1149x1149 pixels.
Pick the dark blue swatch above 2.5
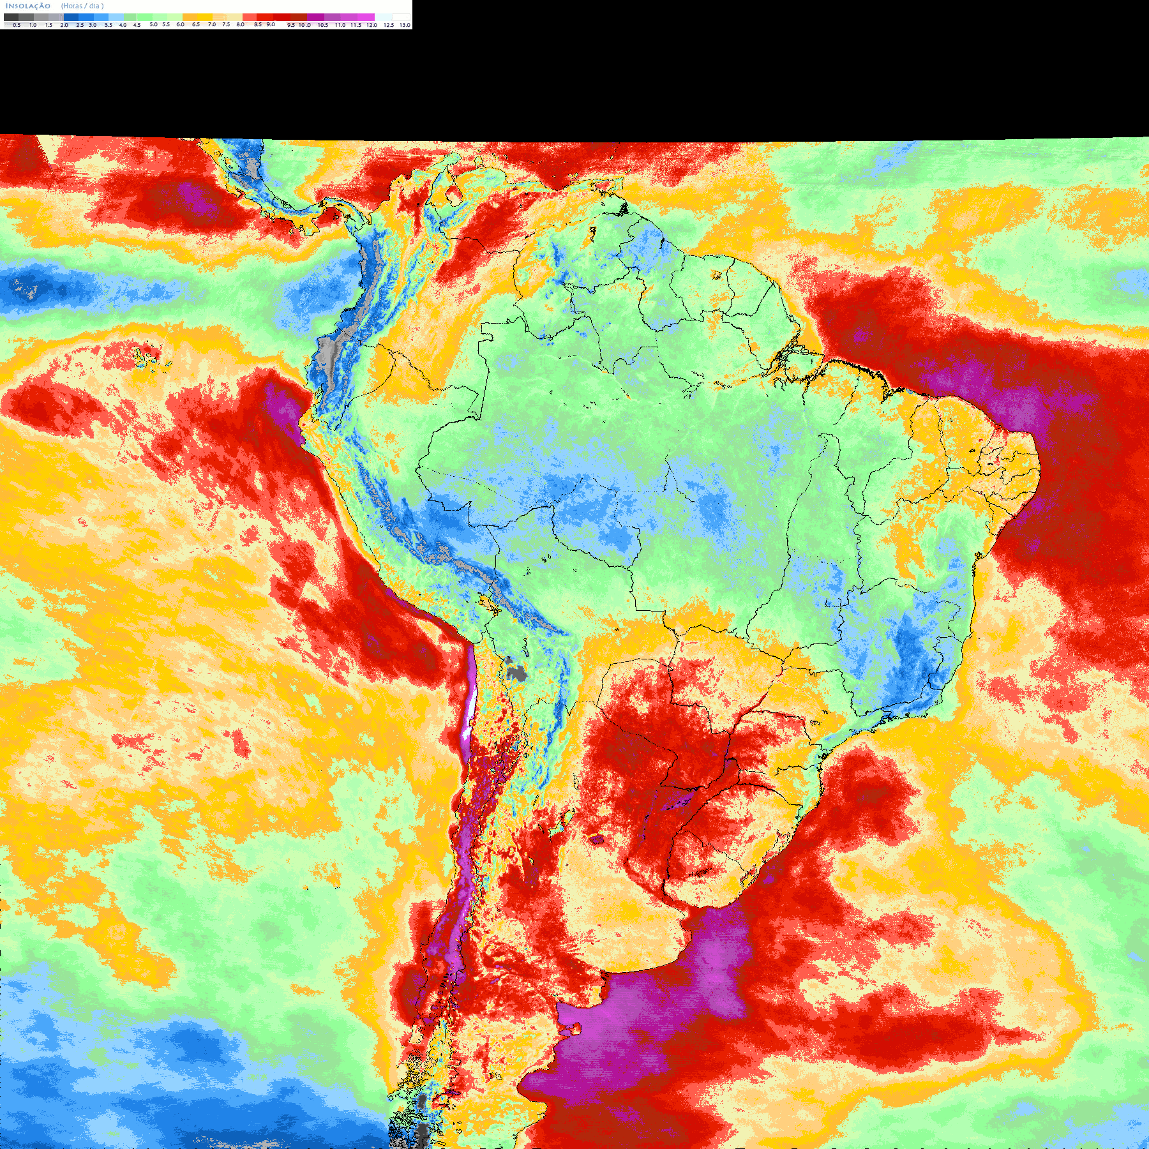(x=71, y=17)
